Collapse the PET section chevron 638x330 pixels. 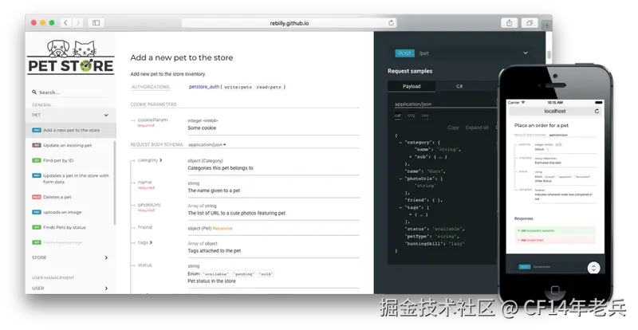coord(106,115)
